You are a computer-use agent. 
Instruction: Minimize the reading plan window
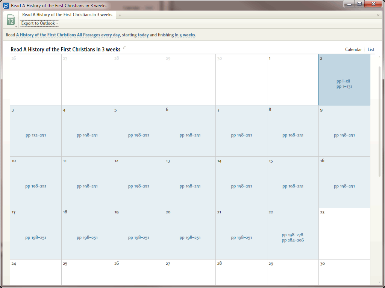coord(349,4)
